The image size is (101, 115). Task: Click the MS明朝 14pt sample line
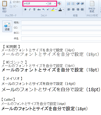38,50
